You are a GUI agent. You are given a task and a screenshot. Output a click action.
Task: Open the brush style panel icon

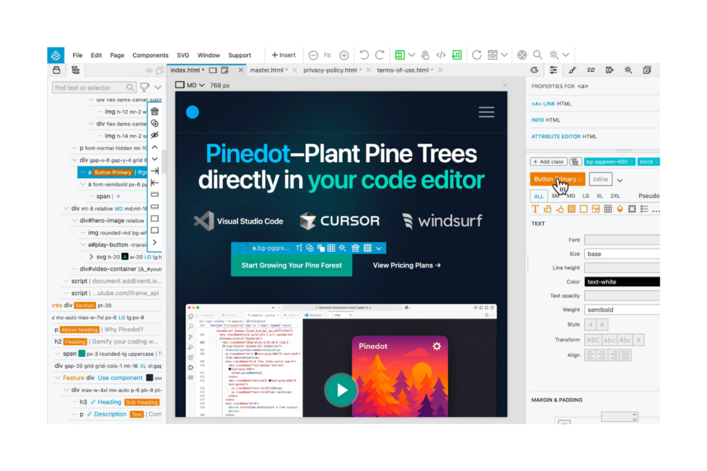[x=572, y=70]
